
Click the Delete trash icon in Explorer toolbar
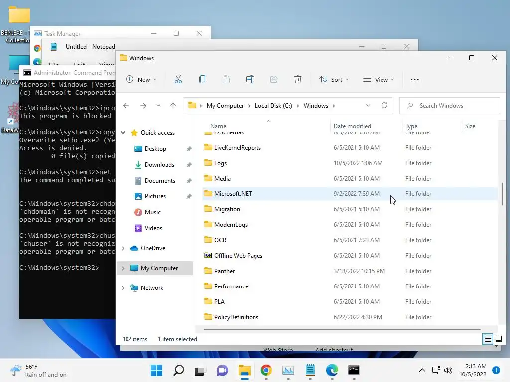pos(298,79)
